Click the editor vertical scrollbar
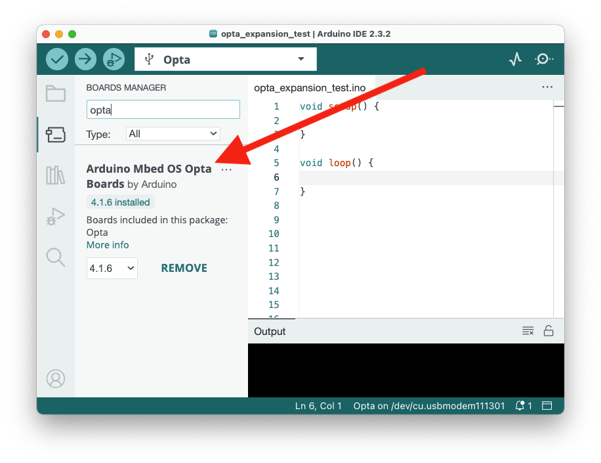The width and height of the screenshot is (601, 463). [x=559, y=209]
